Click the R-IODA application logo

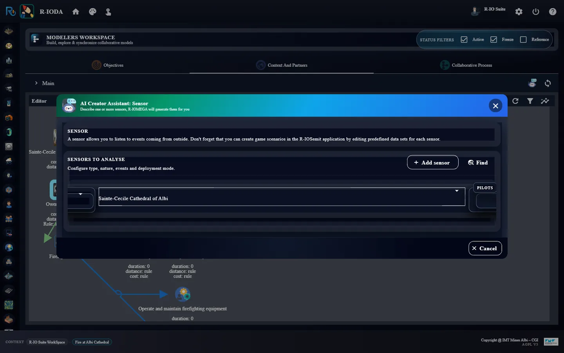[x=27, y=11]
